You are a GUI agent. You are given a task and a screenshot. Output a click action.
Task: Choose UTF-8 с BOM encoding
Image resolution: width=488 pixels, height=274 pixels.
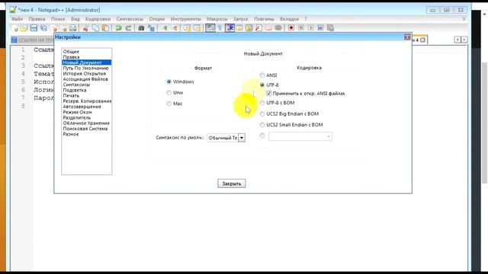point(262,103)
